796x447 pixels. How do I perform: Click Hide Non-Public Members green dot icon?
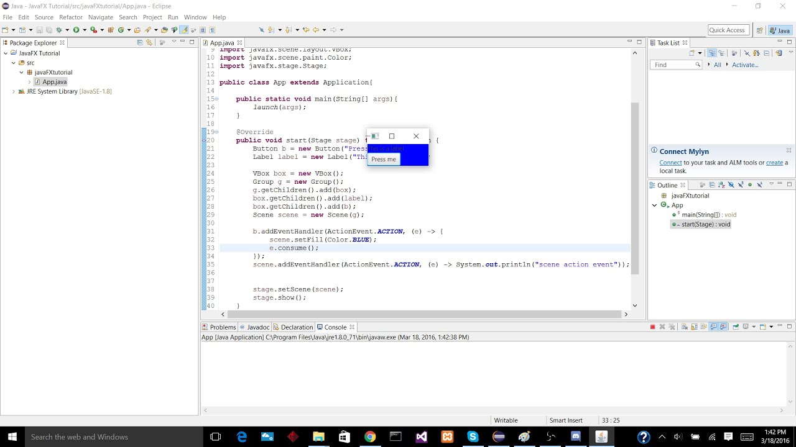tap(750, 185)
